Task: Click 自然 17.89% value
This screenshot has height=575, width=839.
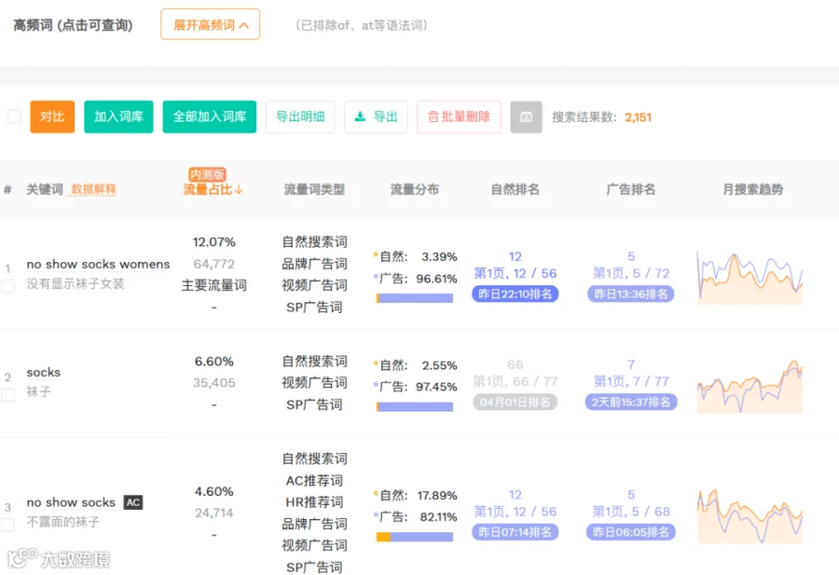Action: click(437, 496)
